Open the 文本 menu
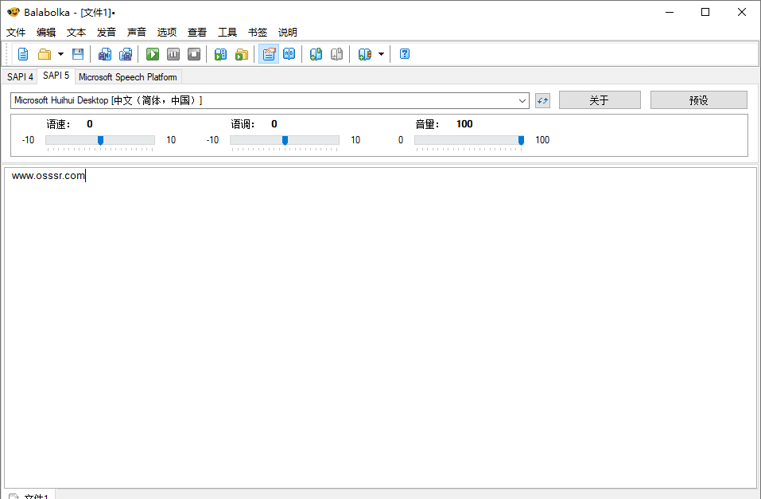 pyautogui.click(x=76, y=33)
